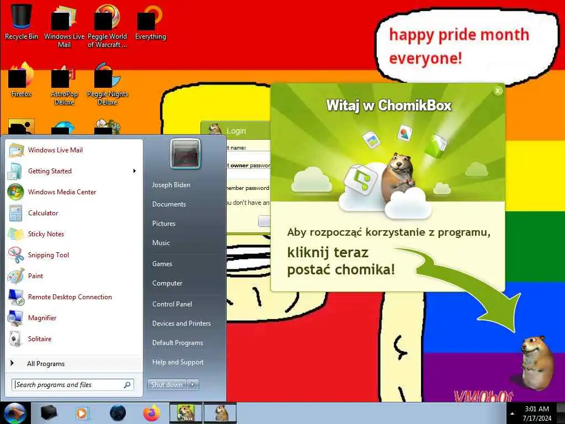This screenshot has width=565, height=424.
Task: Click the account name field in Login window
Action: [x=249, y=156]
